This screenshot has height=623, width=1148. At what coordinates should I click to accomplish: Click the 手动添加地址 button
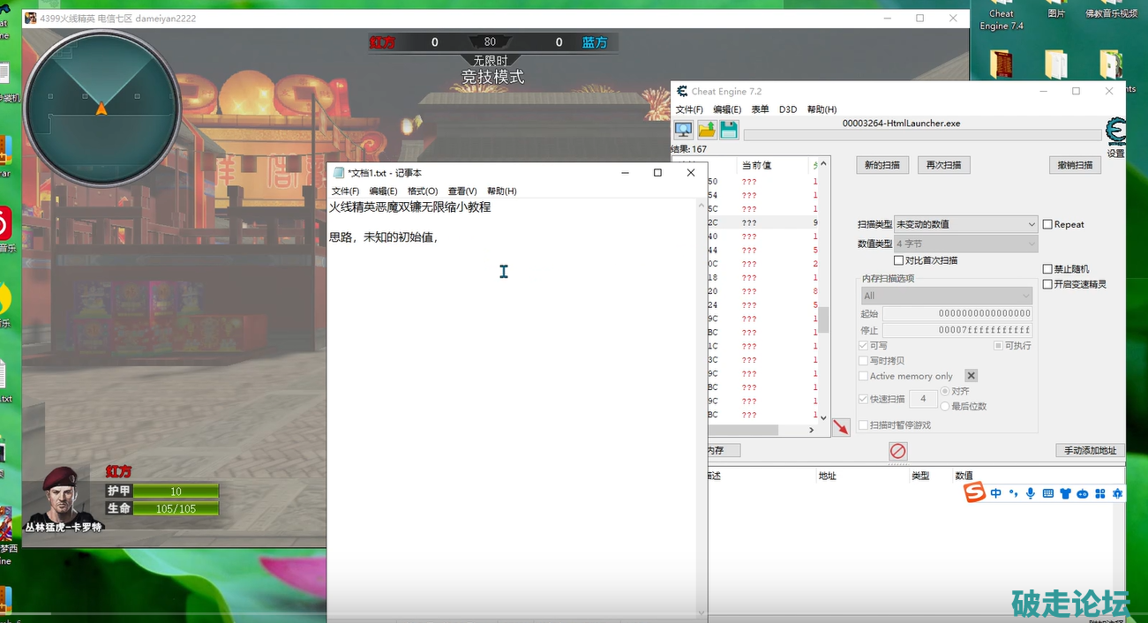coord(1090,450)
